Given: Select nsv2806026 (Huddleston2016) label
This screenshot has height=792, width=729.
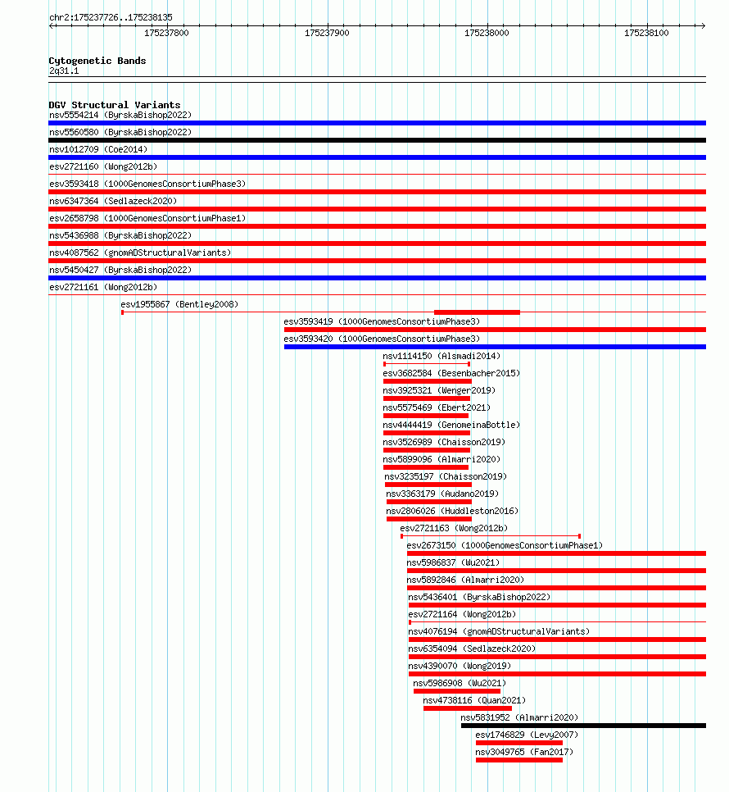Looking at the screenshot, I should click(x=452, y=510).
